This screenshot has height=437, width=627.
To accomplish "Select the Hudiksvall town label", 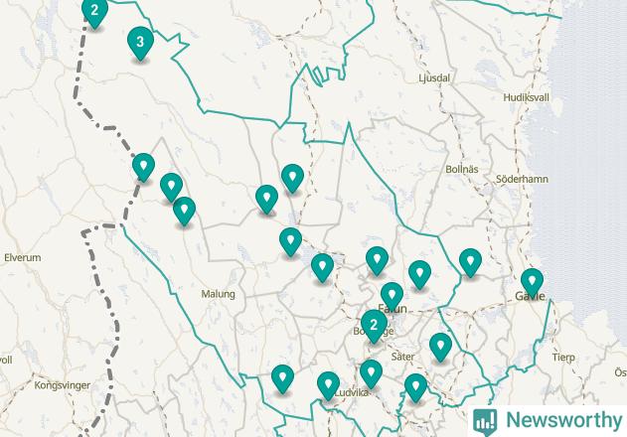I will click(x=526, y=97).
